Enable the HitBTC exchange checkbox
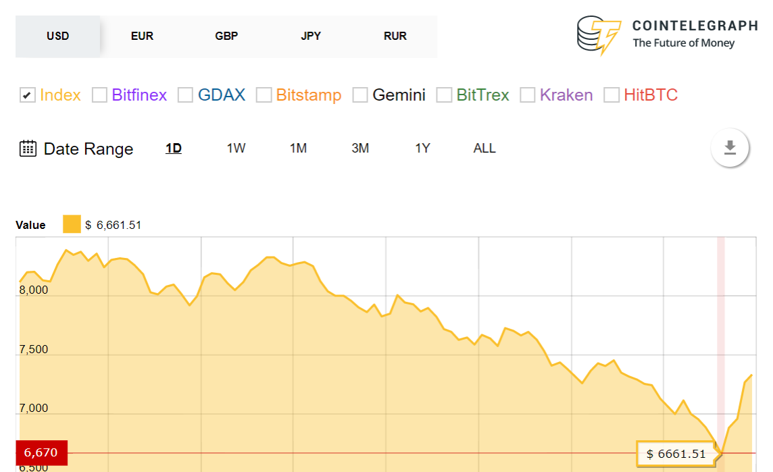 tap(612, 95)
